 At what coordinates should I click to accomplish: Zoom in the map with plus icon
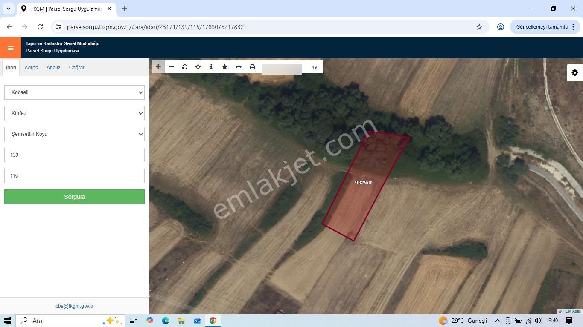[158, 67]
